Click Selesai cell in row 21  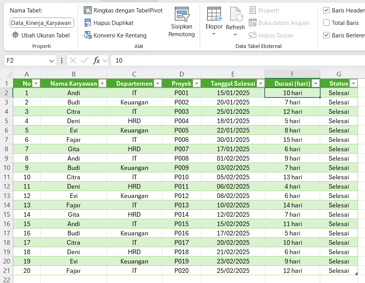pyautogui.click(x=339, y=271)
